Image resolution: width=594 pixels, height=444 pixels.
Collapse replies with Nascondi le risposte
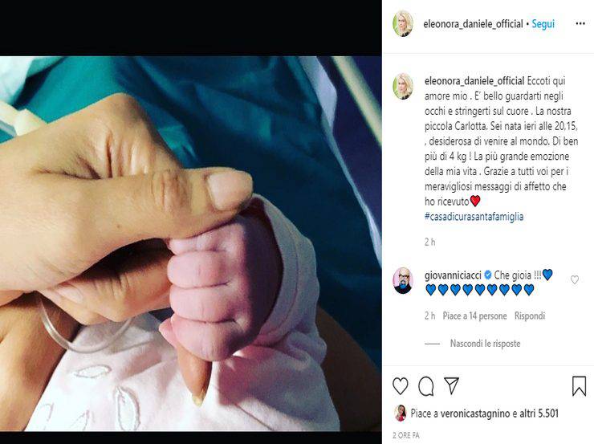click(485, 344)
